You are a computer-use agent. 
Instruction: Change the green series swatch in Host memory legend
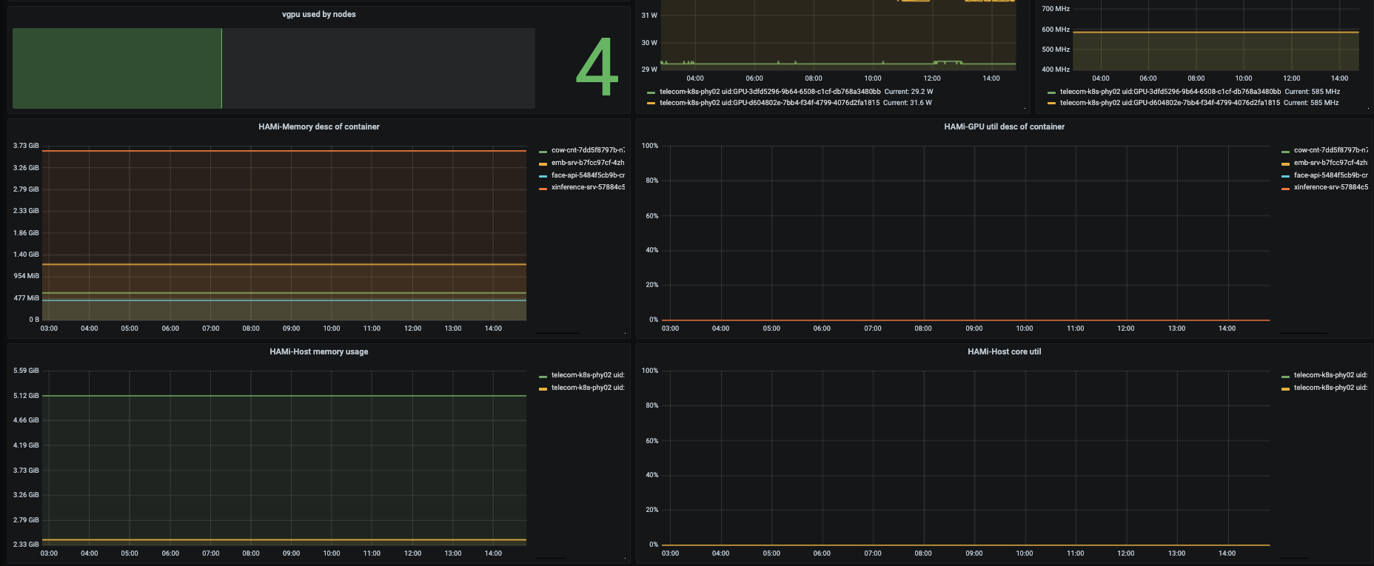tap(543, 376)
